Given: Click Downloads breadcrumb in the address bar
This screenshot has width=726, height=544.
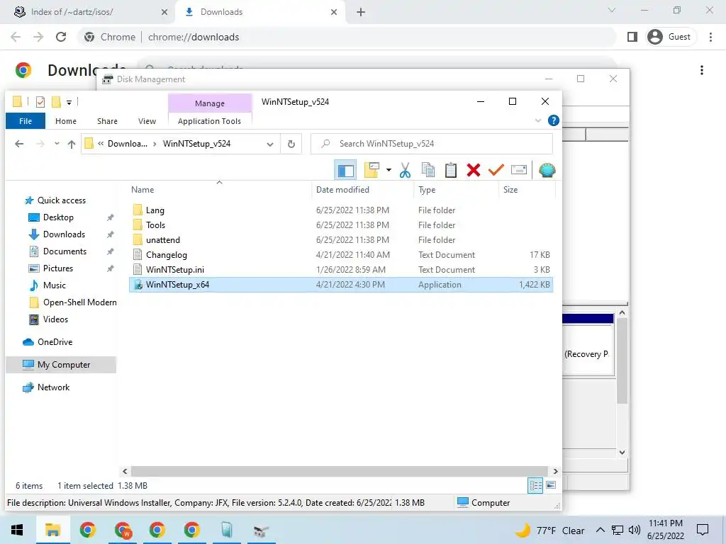Looking at the screenshot, I should pos(128,144).
